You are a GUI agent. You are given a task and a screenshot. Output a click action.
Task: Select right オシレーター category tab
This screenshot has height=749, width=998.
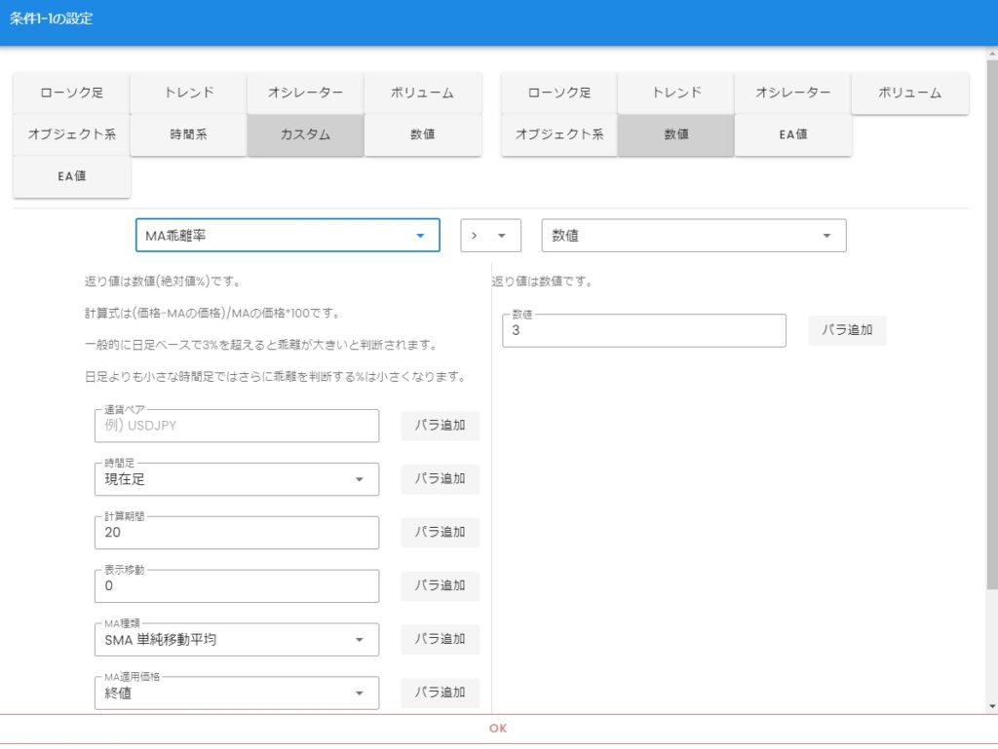coord(793,93)
